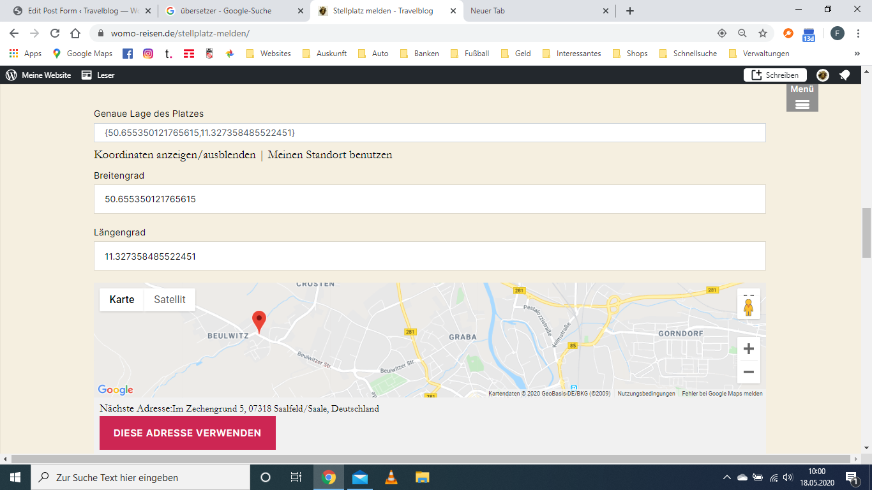Image resolution: width=872 pixels, height=490 pixels.
Task: Open the Windows Start menu
Action: [15, 477]
